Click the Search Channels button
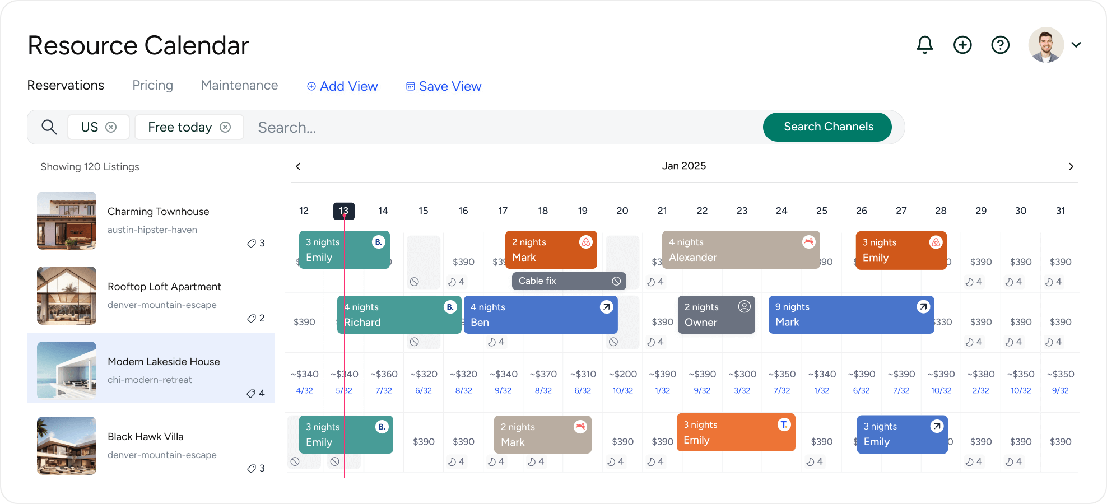Image resolution: width=1107 pixels, height=504 pixels. (x=827, y=127)
